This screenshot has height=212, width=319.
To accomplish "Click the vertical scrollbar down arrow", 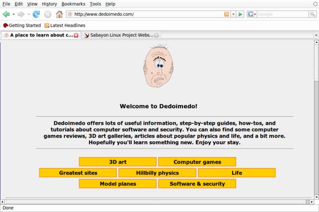I will click(x=317, y=197).
